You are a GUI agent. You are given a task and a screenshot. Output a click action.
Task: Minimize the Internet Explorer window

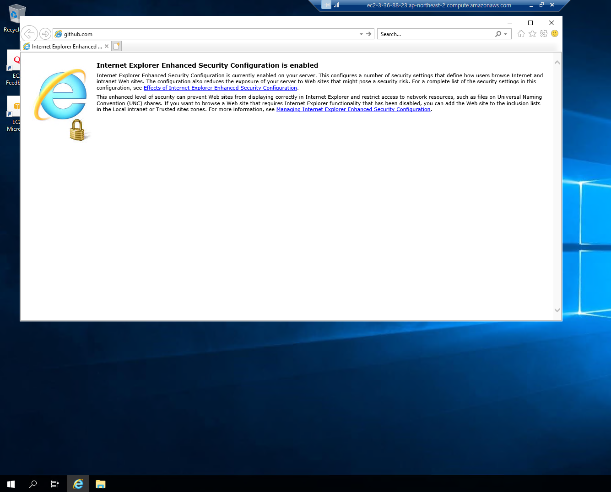(509, 23)
